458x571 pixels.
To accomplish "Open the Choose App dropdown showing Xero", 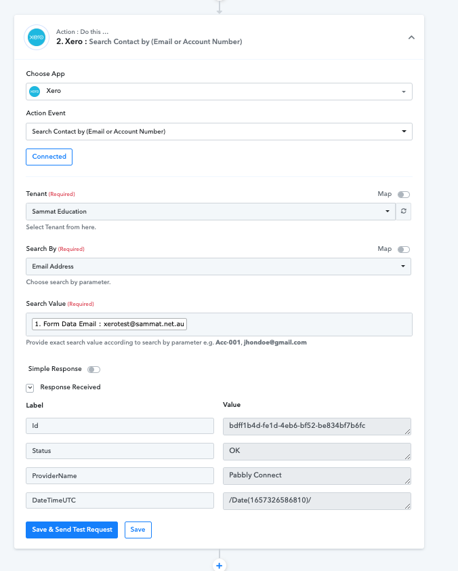I will (x=219, y=92).
